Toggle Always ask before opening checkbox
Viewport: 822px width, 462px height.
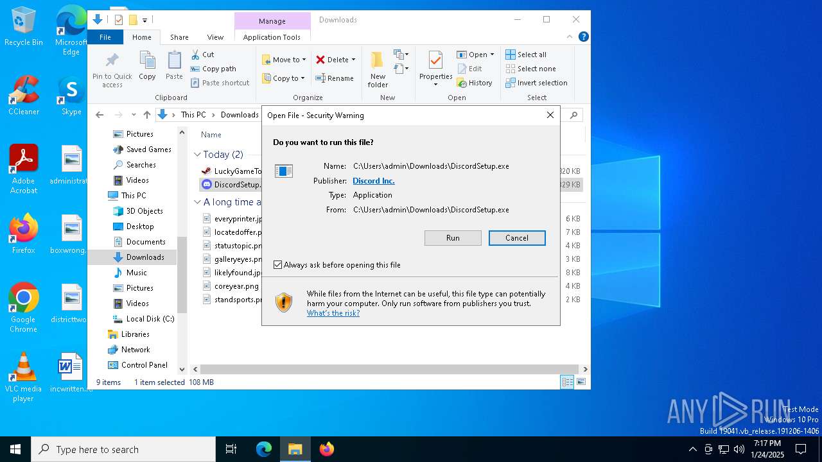pos(277,264)
